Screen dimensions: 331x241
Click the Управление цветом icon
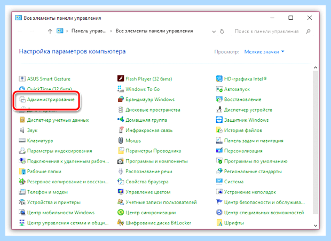point(121,192)
